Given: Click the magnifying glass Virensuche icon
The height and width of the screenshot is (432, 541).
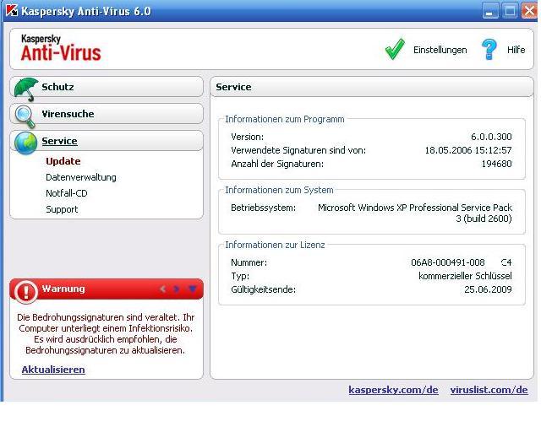Looking at the screenshot, I should pos(25,116).
